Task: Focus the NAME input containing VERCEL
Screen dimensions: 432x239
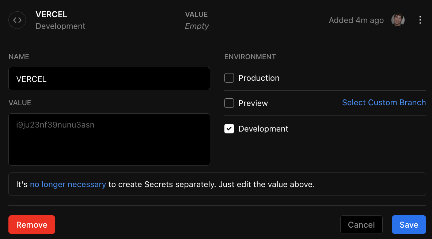Action: 109,79
